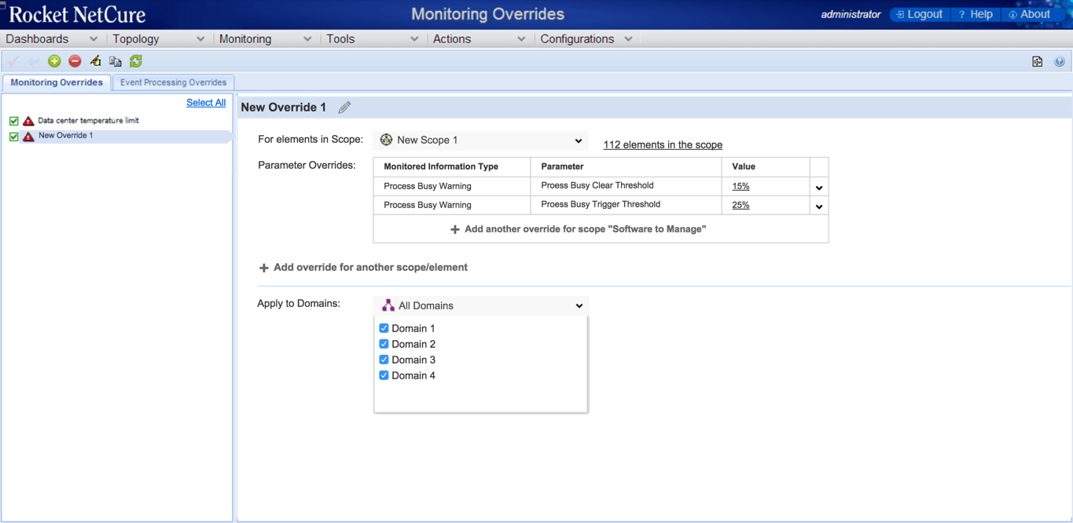Open the New Scope 1 dropdown

pos(480,141)
